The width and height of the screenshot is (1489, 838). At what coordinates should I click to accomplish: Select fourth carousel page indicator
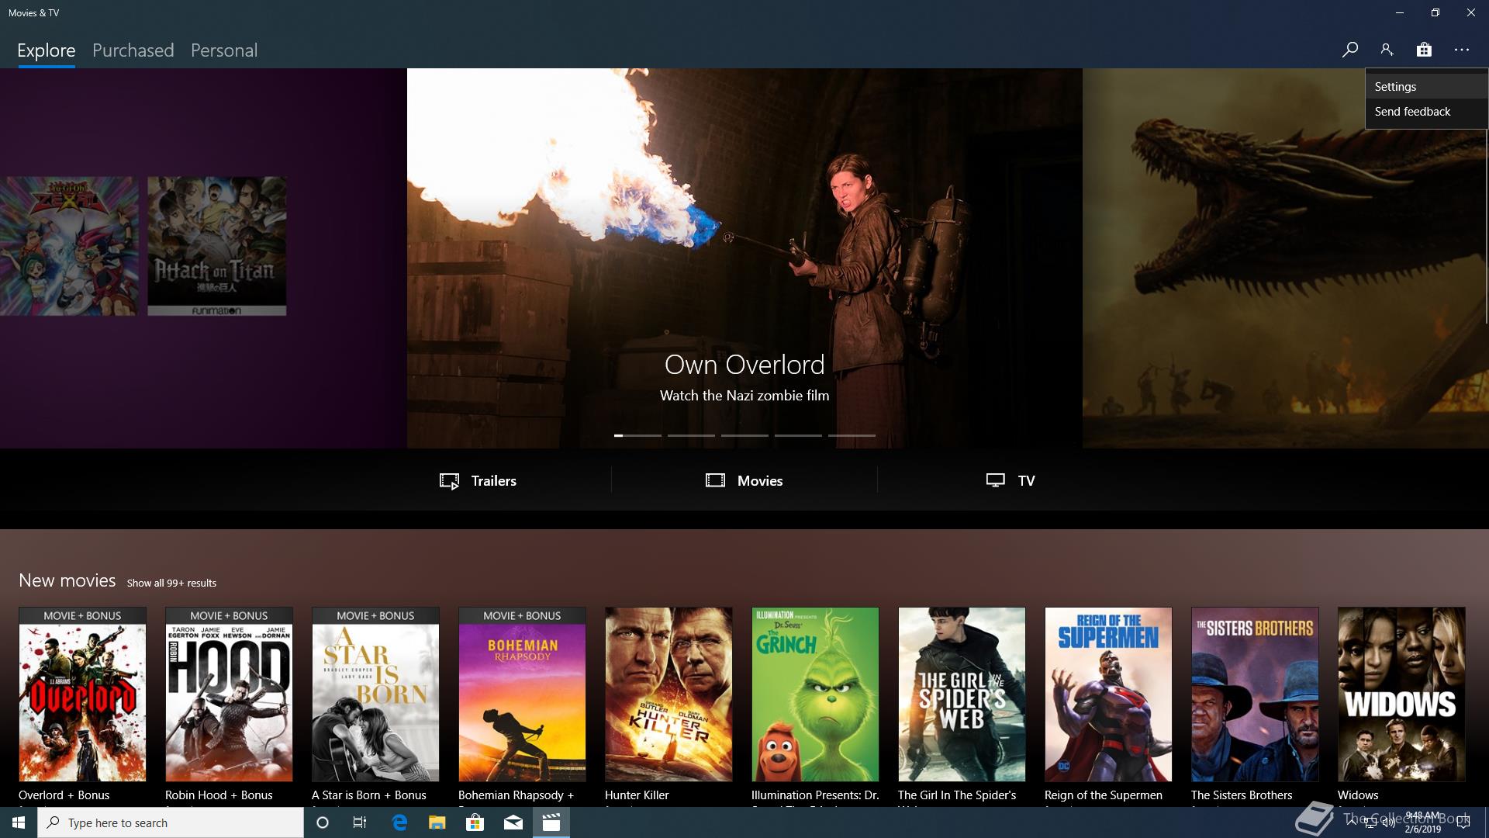(x=798, y=435)
